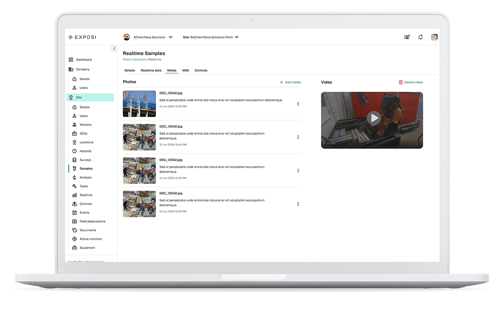Screen dimensions: 502x311
Task: Play the video with the center play button
Action: 373,118
